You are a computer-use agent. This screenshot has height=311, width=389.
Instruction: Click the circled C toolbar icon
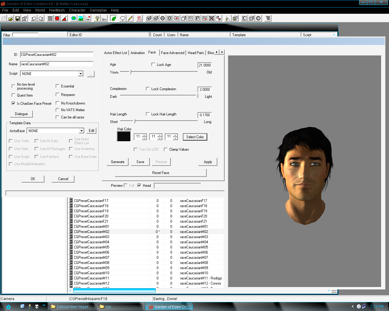tap(258, 19)
